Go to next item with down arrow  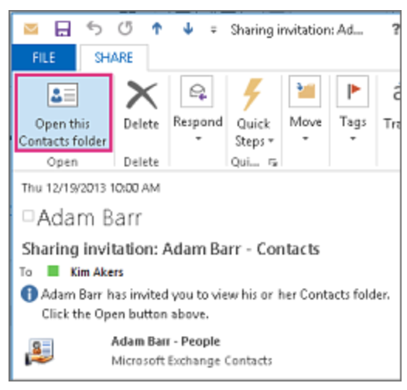click(x=188, y=29)
